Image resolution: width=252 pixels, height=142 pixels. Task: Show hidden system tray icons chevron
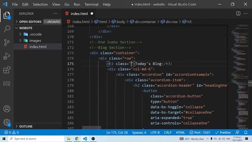[x=208, y=138]
